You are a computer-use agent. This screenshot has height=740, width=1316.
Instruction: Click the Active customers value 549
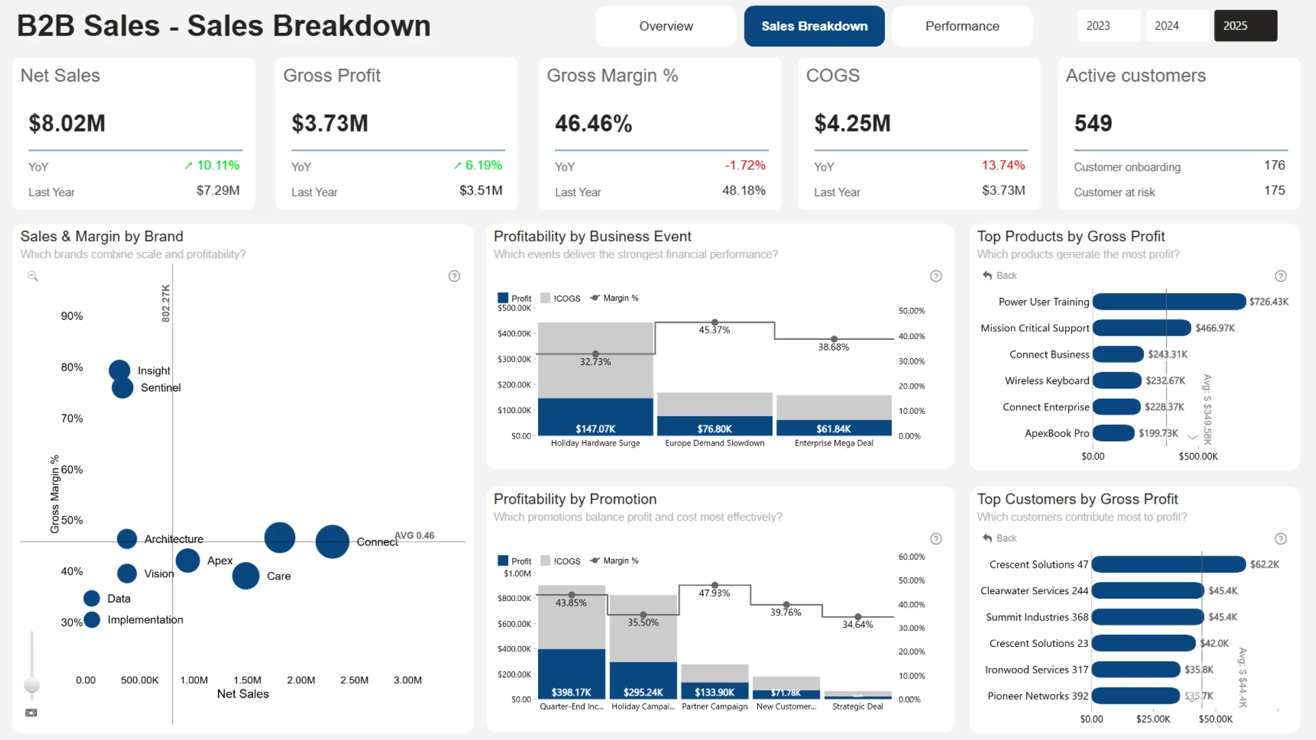(x=1093, y=123)
